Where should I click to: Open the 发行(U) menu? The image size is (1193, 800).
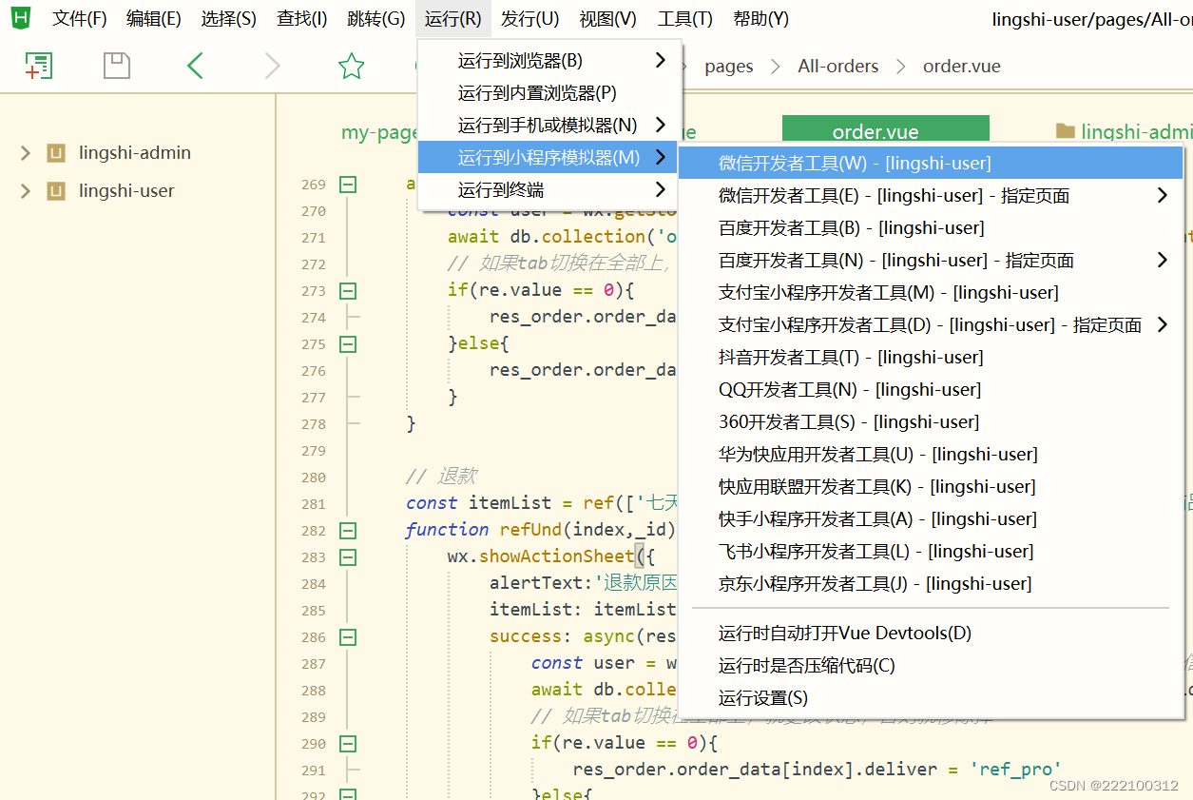pyautogui.click(x=530, y=19)
